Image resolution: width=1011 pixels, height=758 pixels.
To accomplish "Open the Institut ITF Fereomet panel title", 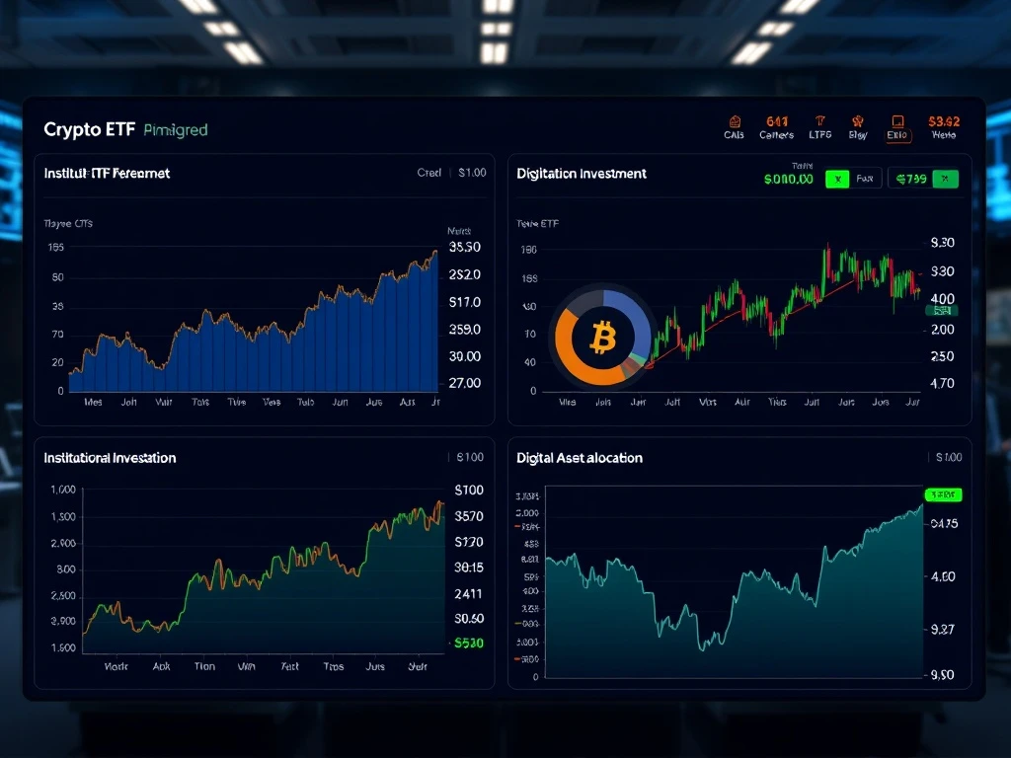I will tap(107, 173).
